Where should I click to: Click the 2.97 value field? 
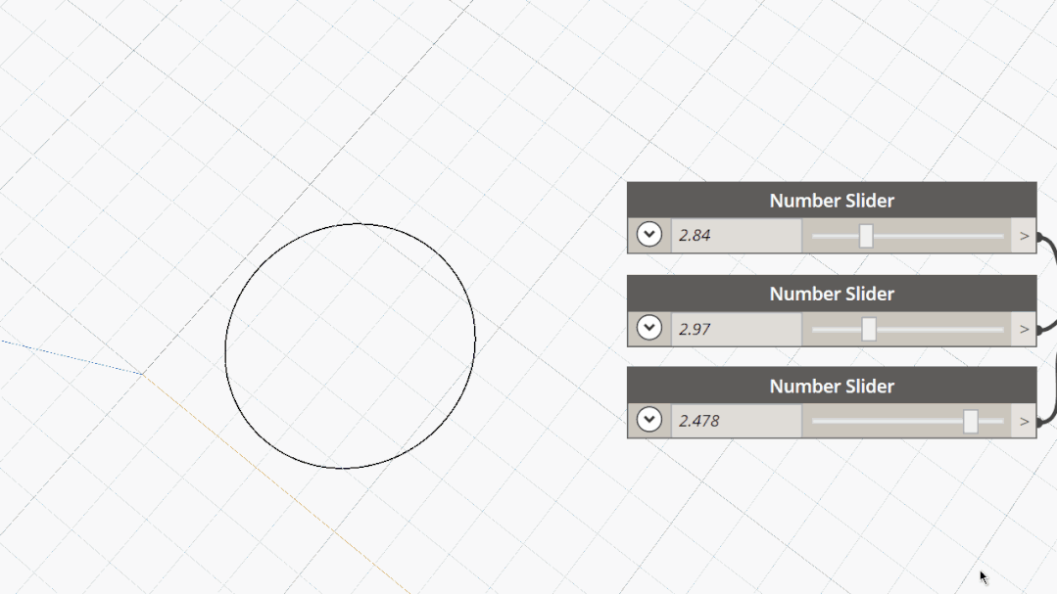[x=736, y=329]
